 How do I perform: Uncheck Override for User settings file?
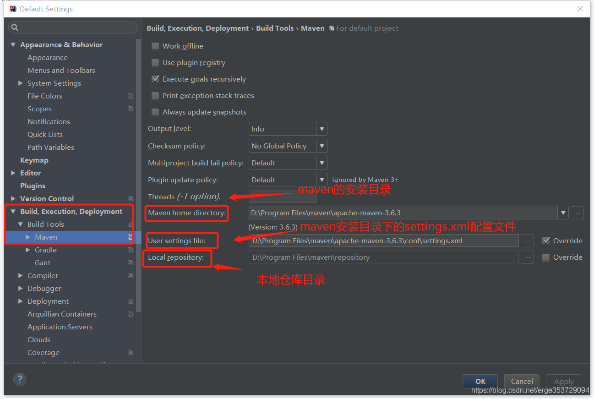point(546,240)
